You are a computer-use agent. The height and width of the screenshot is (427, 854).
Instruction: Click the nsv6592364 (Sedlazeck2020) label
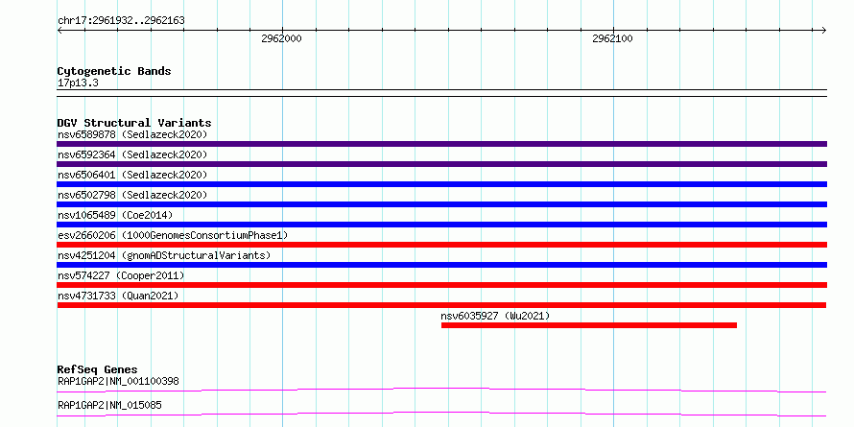click(132, 154)
